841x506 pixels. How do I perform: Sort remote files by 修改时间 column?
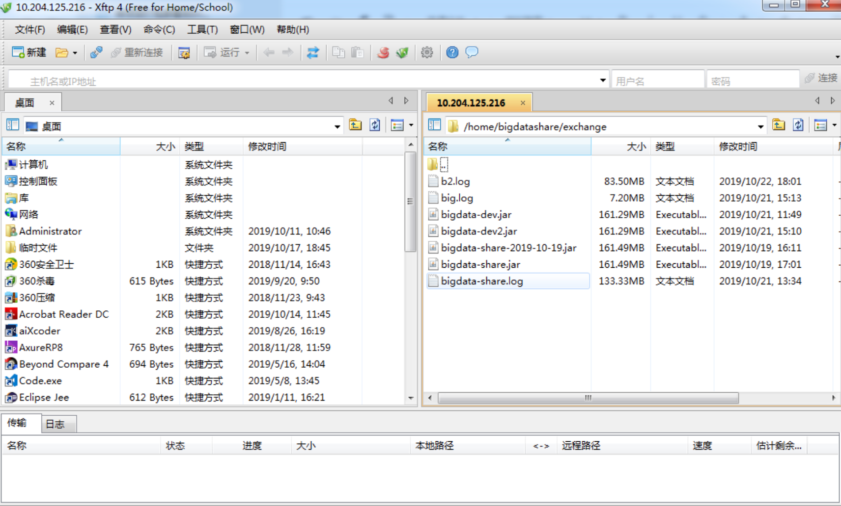738,147
